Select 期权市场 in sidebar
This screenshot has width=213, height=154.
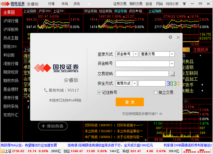point(11,81)
